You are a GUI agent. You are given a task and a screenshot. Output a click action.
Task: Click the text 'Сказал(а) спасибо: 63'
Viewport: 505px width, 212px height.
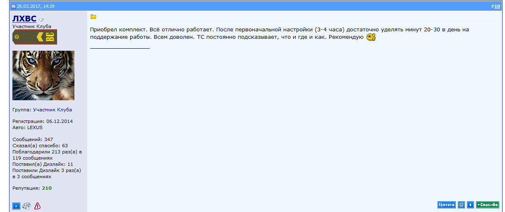tap(40, 146)
